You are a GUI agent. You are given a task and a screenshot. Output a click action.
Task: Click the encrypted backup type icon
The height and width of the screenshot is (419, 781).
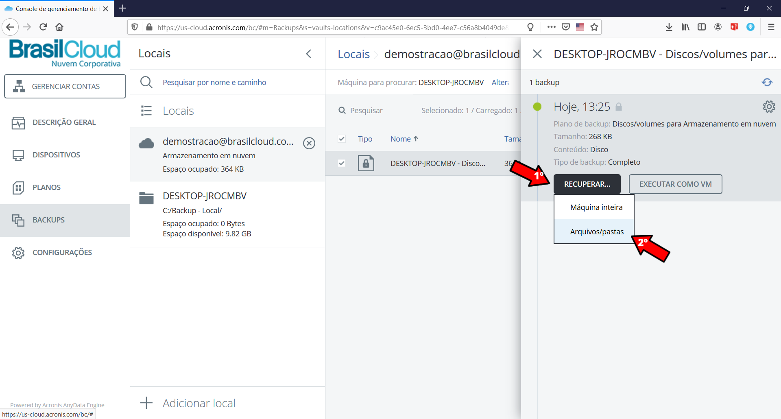(366, 163)
